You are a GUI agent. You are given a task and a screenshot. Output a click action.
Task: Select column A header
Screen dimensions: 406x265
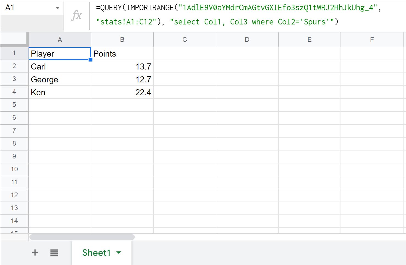(x=60, y=40)
